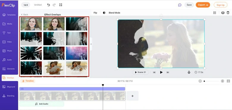Screen dimensions: 232x110
Task: Click the microphone voiceover icon
Action: [x=189, y=72]
